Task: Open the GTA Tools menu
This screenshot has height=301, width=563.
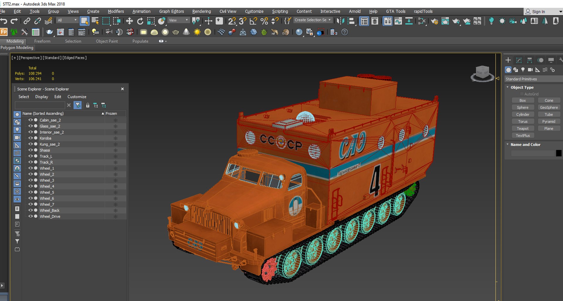Action: coord(396,11)
